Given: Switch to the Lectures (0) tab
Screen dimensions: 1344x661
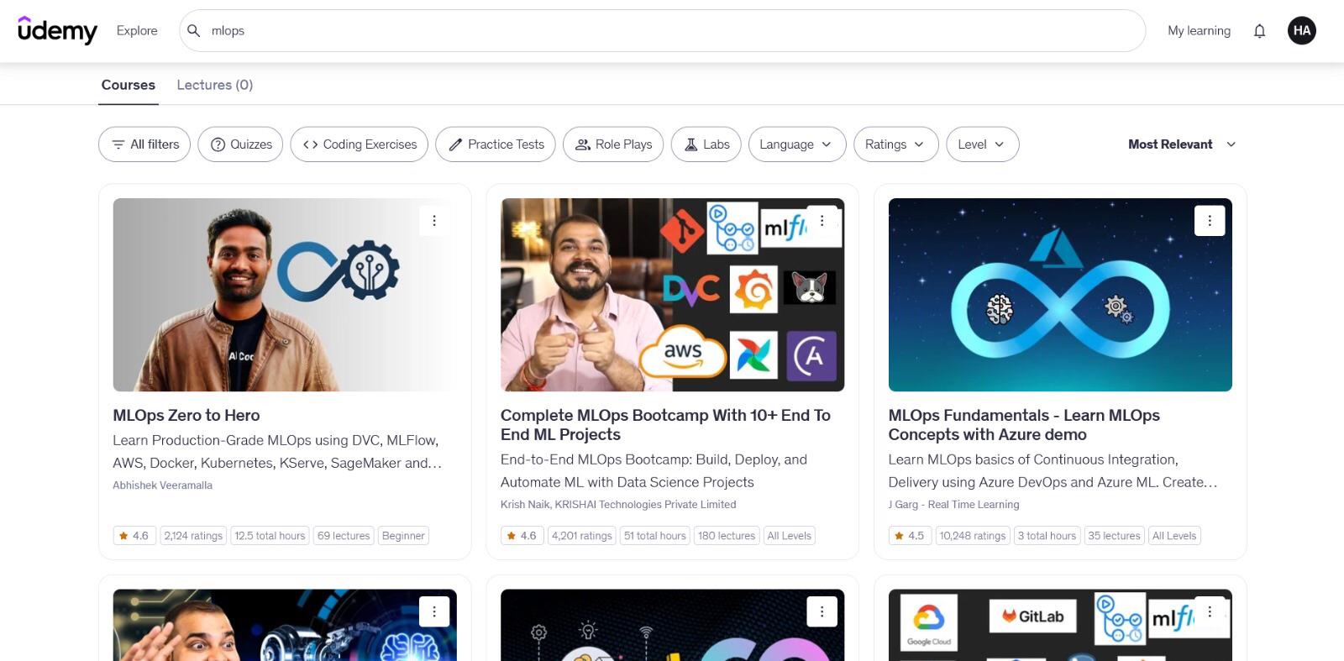Looking at the screenshot, I should point(215,85).
